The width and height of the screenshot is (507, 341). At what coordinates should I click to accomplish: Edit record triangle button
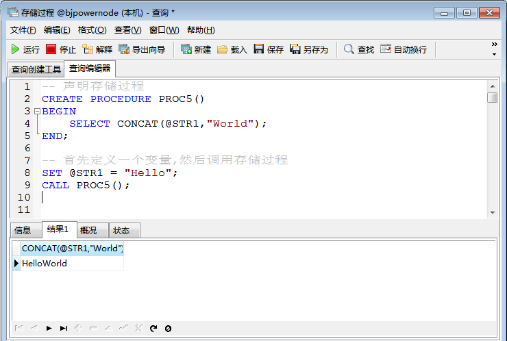click(x=109, y=329)
